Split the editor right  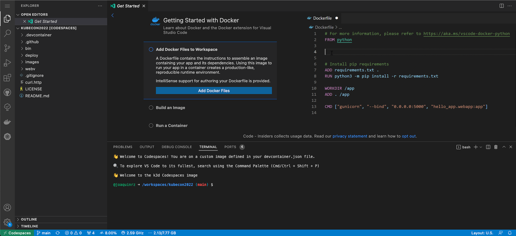[502, 6]
